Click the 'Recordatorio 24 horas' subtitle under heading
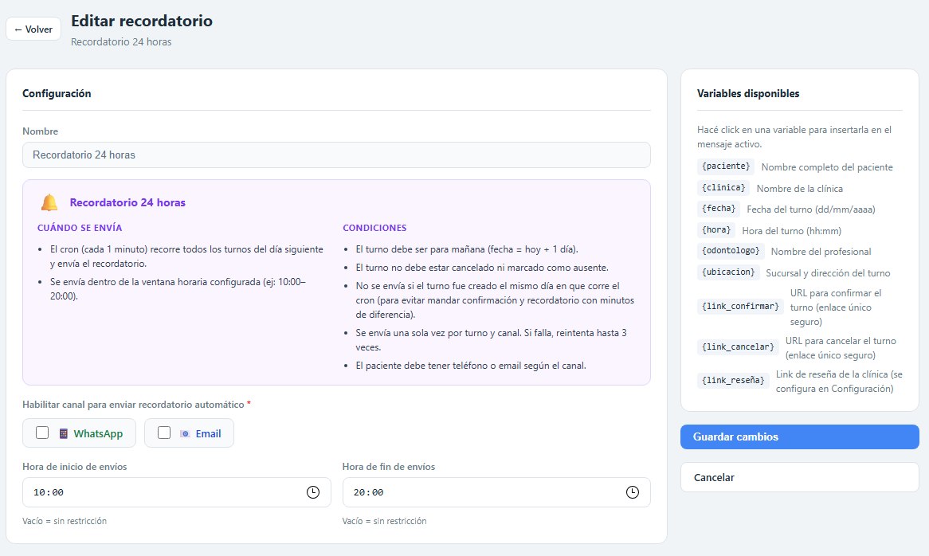The width and height of the screenshot is (929, 556). pos(121,42)
